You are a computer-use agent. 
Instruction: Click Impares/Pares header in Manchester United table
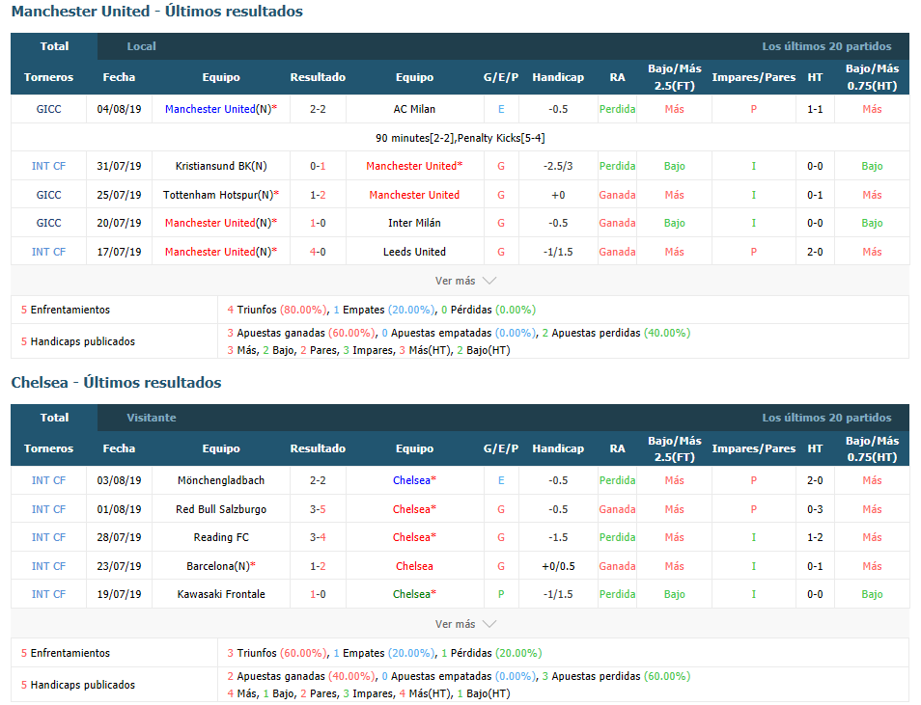click(754, 77)
